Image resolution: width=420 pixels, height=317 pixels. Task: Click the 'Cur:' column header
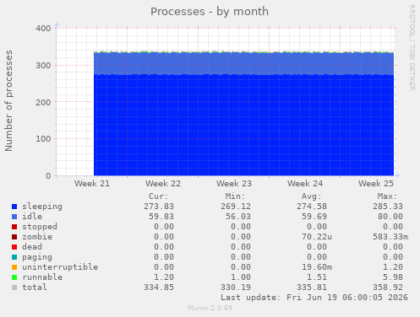point(159,196)
